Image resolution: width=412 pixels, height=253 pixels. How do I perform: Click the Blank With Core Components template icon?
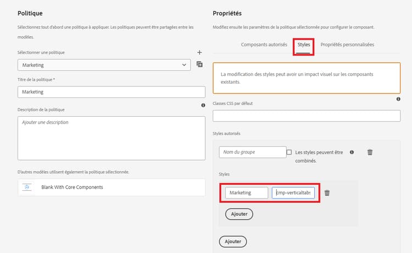[27, 187]
